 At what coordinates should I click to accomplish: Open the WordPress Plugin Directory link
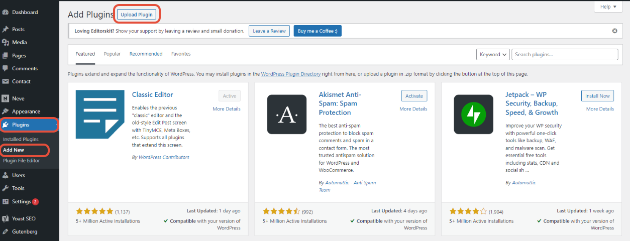291,74
